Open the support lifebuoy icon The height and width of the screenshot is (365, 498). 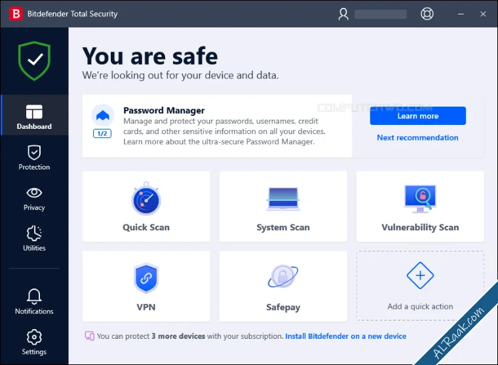(427, 14)
